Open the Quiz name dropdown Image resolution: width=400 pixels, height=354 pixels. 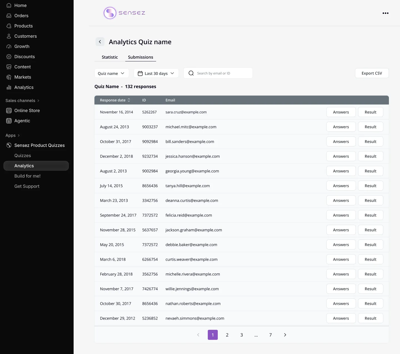point(112,73)
